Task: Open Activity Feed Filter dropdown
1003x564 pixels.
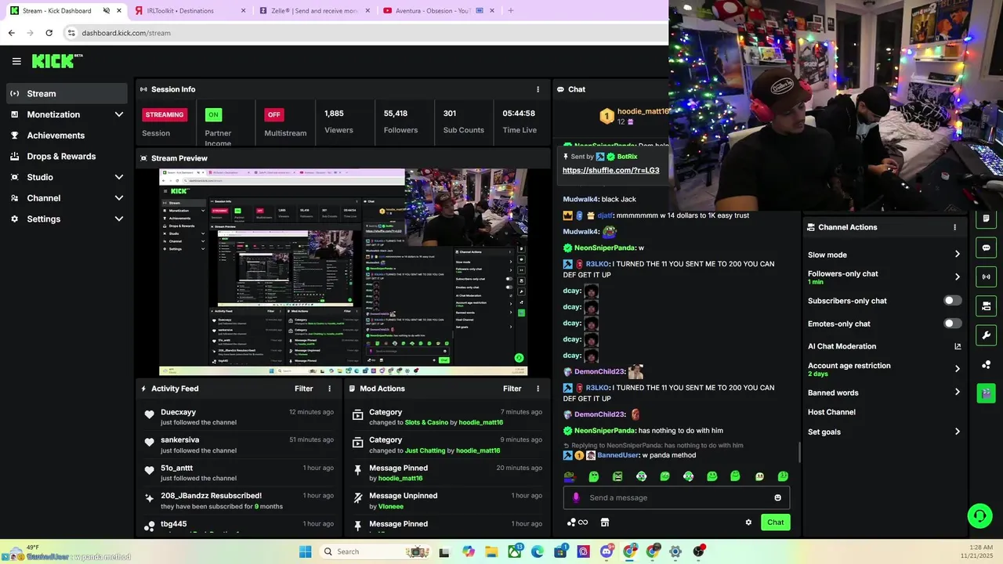Action: tap(304, 389)
